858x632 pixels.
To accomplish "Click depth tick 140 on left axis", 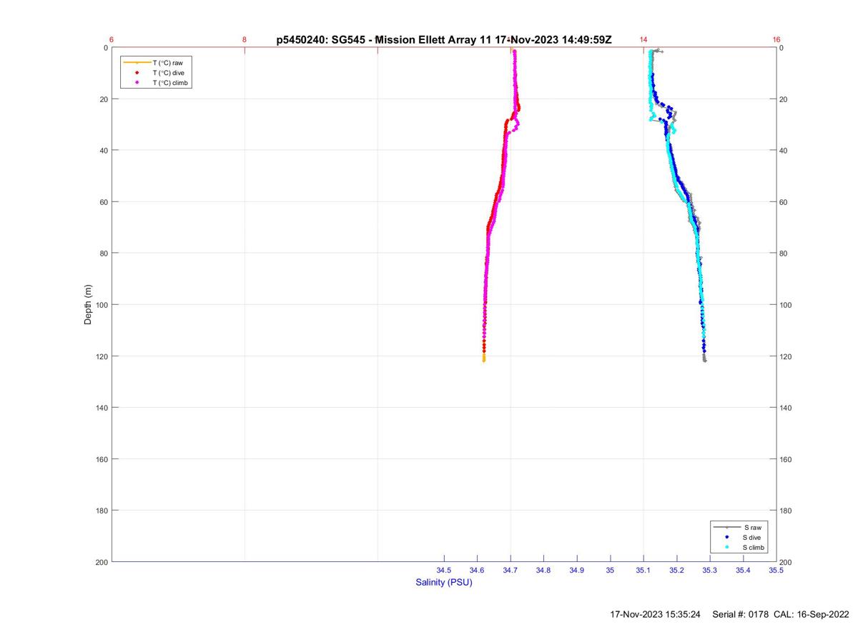I will click(x=101, y=408).
